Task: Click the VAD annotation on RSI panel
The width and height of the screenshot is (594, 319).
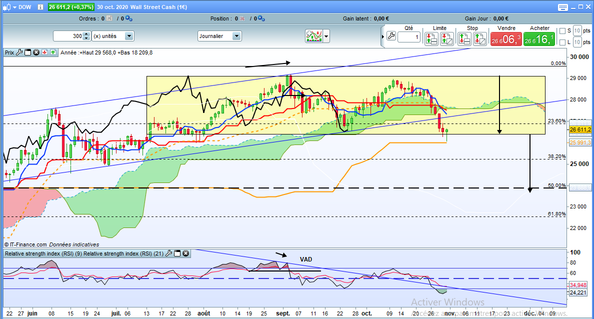Action: (x=306, y=259)
